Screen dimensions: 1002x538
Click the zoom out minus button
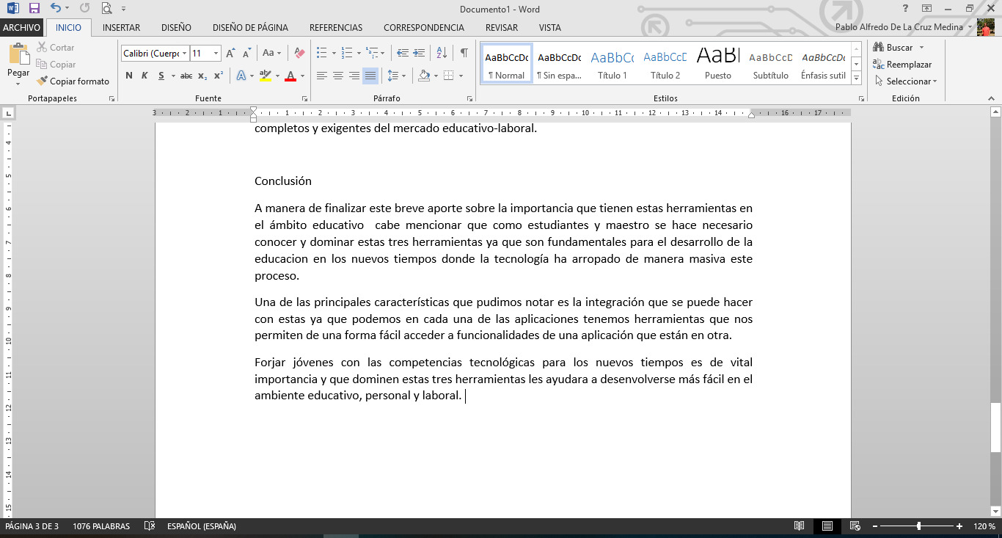pos(874,526)
